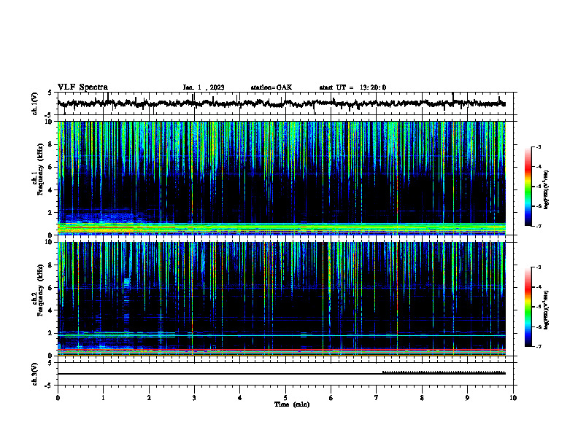
Task: Click the ch.2 Frequency (kHz) axis label
Action: tap(41, 290)
